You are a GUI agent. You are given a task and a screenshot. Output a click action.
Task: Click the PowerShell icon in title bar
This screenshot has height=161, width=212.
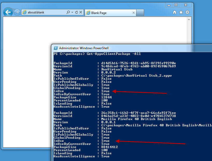pos(56,48)
